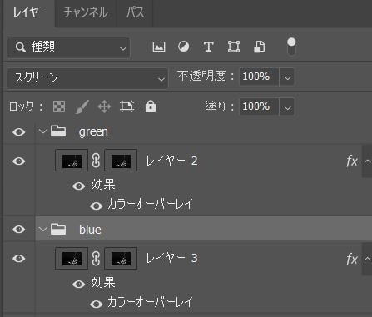Open the スクリーン blend mode dropdown

pos(87,78)
